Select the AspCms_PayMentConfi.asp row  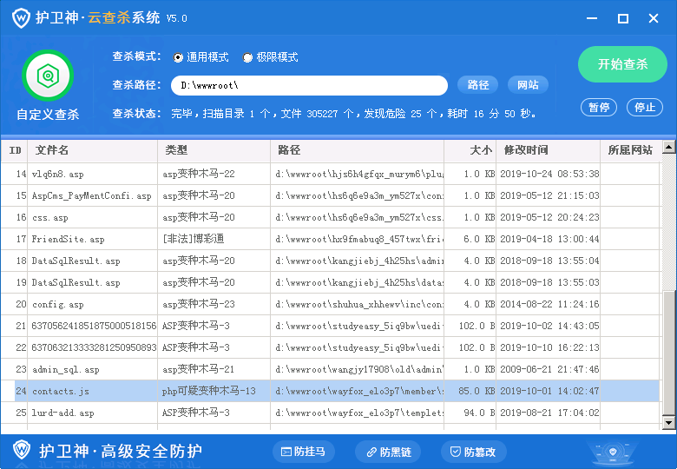331,195
